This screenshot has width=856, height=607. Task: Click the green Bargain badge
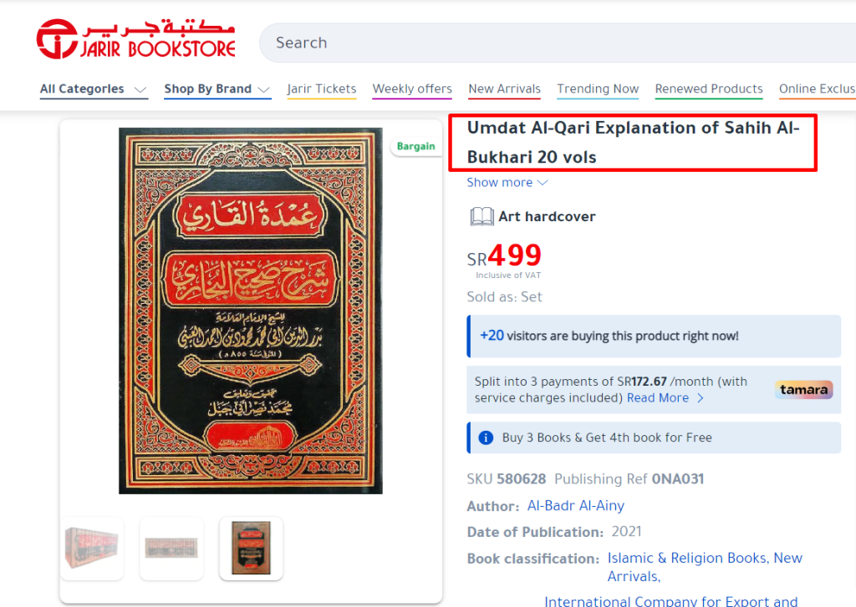coord(416,146)
